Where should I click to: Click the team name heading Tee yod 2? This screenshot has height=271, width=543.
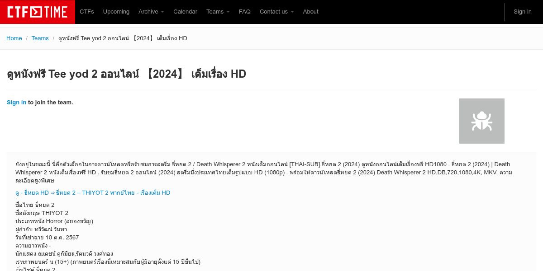pyautogui.click(x=126, y=74)
